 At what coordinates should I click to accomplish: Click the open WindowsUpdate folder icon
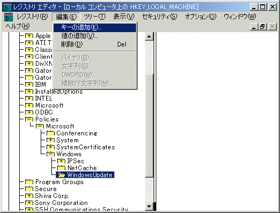coord(61,175)
